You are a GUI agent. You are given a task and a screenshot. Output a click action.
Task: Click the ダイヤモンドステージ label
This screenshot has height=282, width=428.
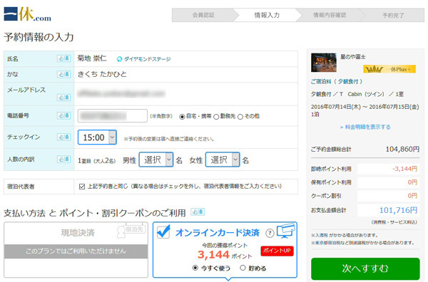pyautogui.click(x=148, y=59)
